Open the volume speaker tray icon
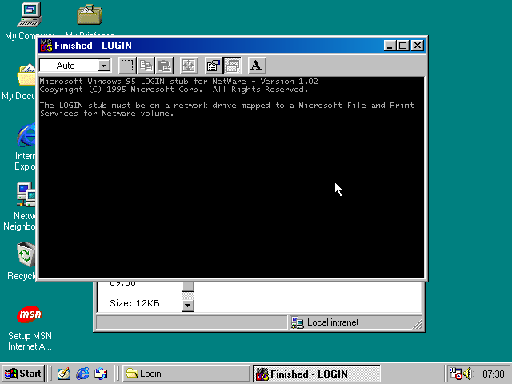This screenshot has width=512, height=384. coord(470,374)
